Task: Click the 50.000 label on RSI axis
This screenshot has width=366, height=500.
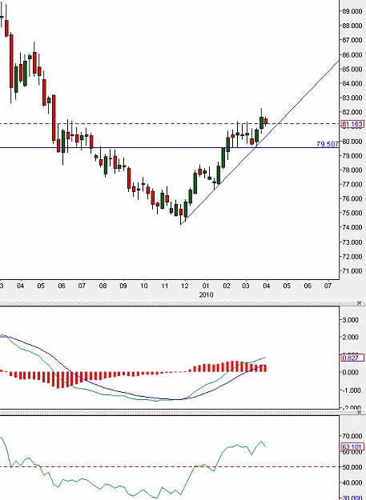Action: (x=352, y=467)
